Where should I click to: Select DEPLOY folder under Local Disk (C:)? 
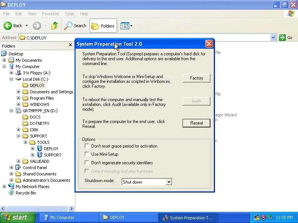[x=34, y=85]
